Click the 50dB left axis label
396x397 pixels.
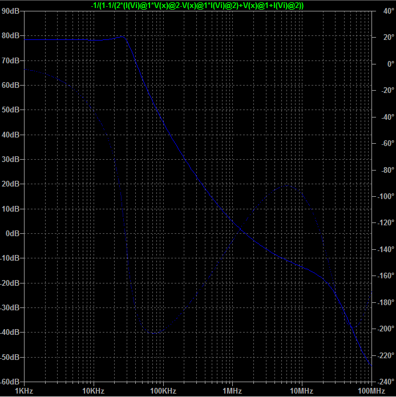coord(10,110)
